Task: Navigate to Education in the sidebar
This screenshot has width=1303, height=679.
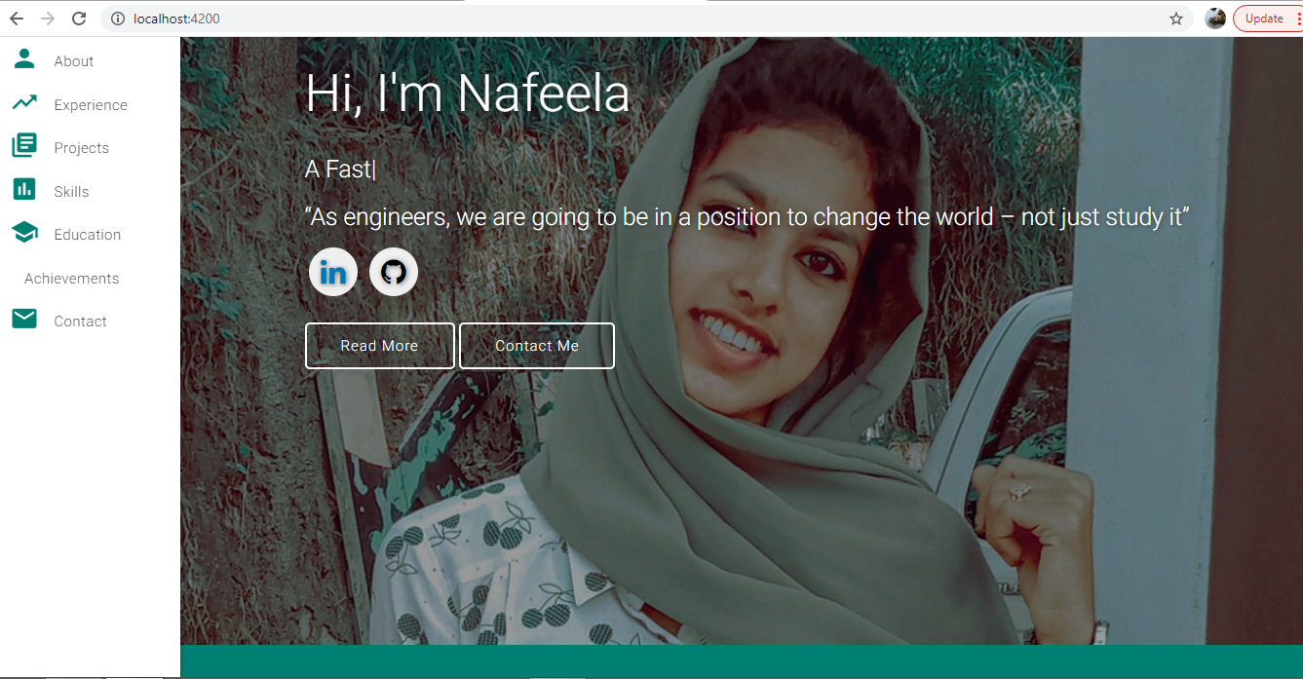Action: coord(87,235)
